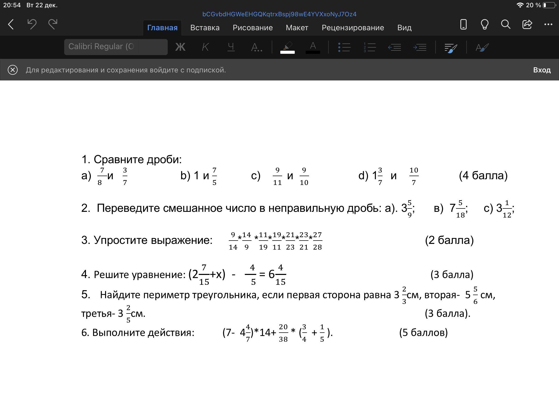
Task: Open the Calibri Regular font dropdown
Action: [x=101, y=47]
